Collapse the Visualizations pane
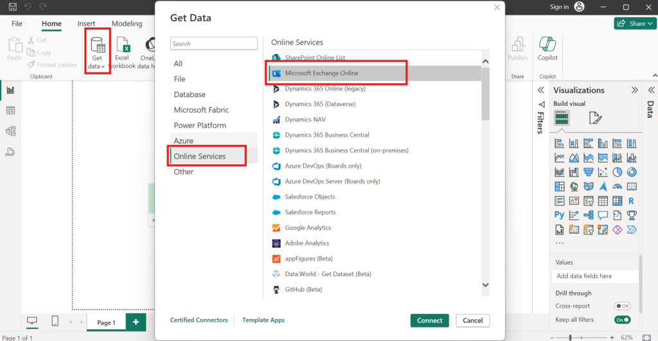 point(634,90)
